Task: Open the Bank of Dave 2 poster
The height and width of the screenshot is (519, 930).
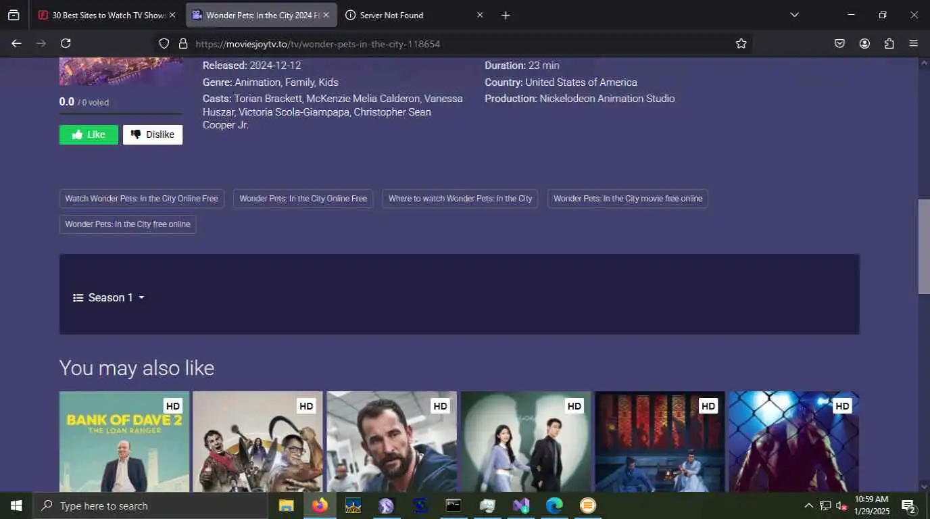Action: click(124, 442)
